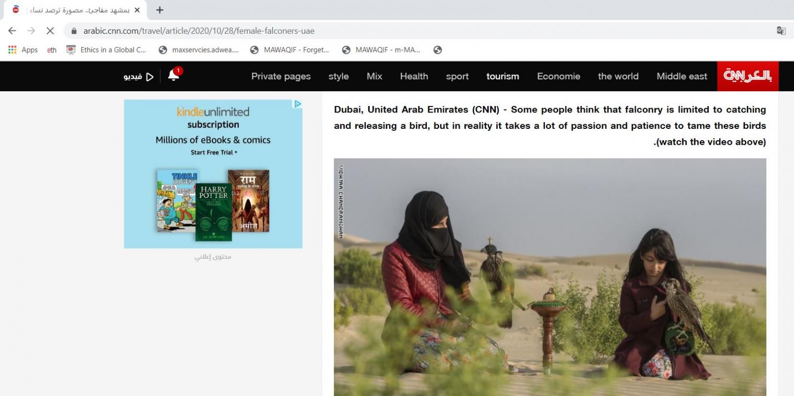The image size is (794, 396).
Task: Click the site lock icon
Action: pyautogui.click(x=74, y=31)
